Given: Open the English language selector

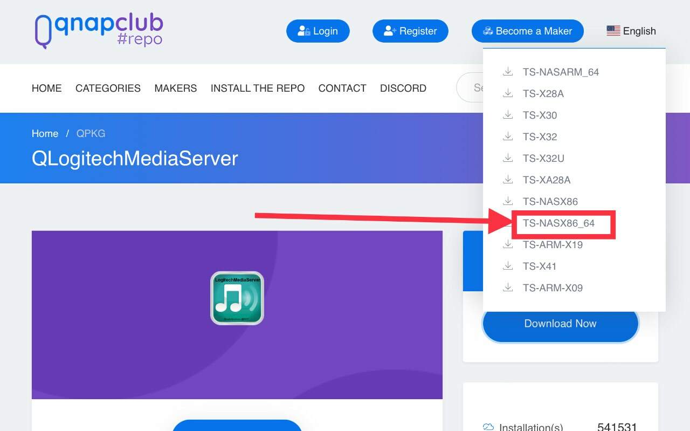Looking at the screenshot, I should click(x=631, y=31).
